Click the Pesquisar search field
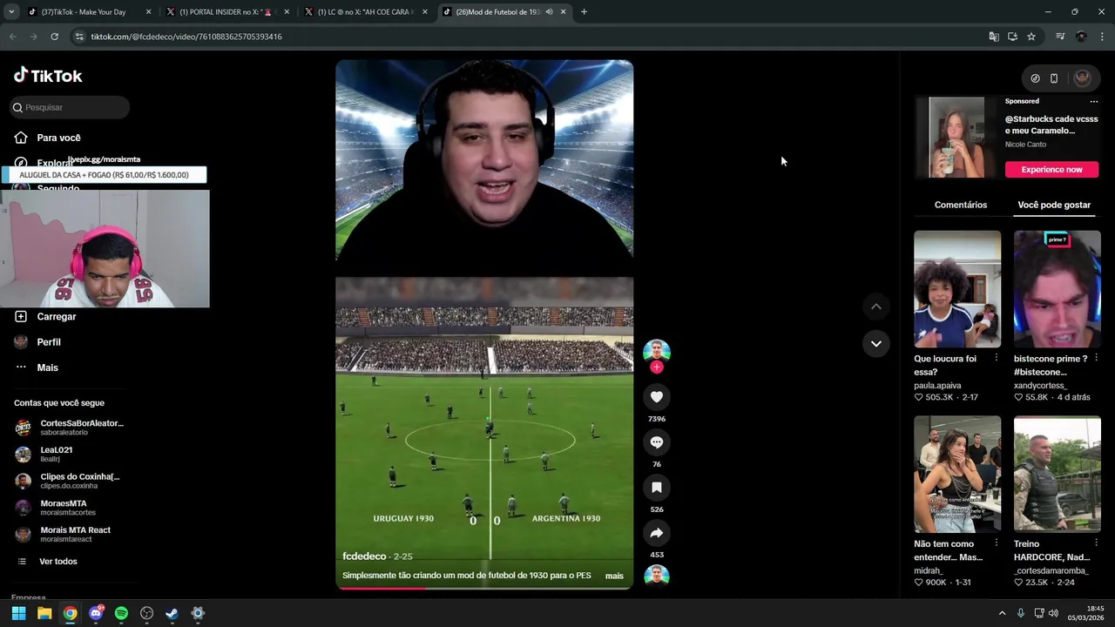Screen dimensions: 1115x627 coord(70,107)
